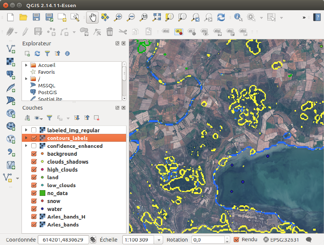Click the Save Project floppy icon

pos(36,17)
